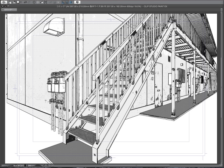The height and width of the screenshot is (168, 224).
Task: Click the clear/delete dotted icon
Action: coord(34,2)
